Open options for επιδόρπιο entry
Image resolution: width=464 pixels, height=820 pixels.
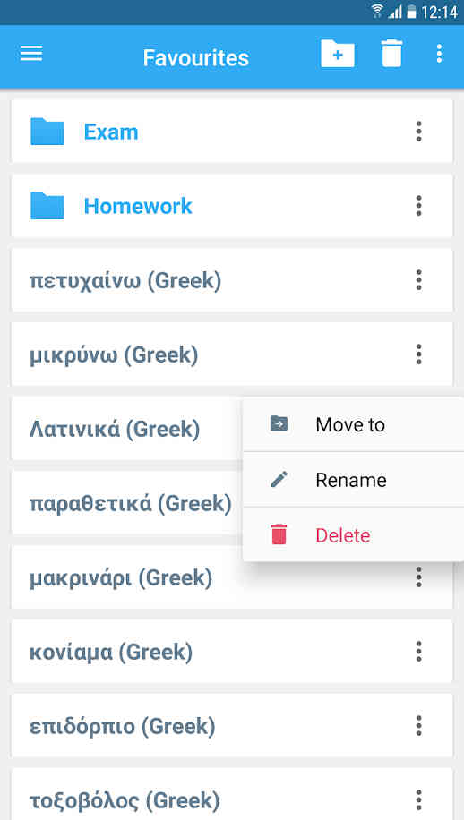click(x=418, y=726)
